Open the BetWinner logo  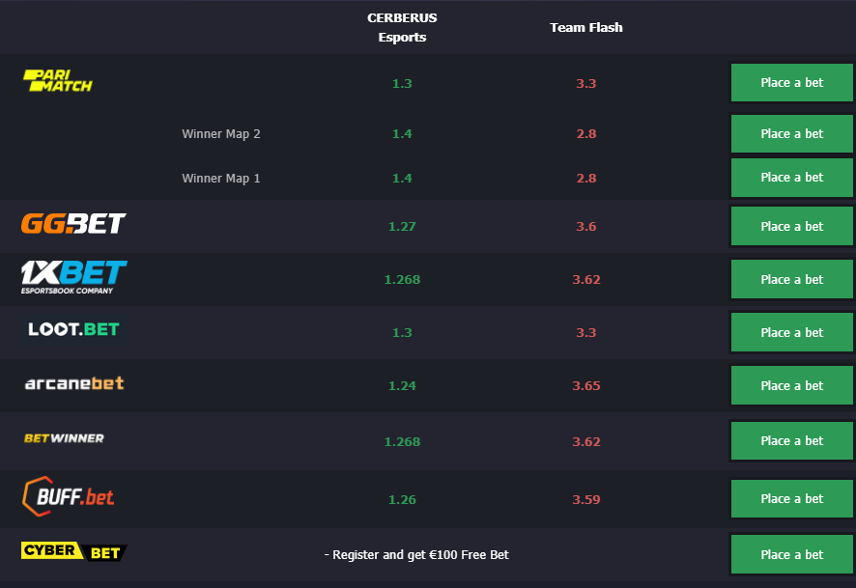pyautogui.click(x=64, y=438)
